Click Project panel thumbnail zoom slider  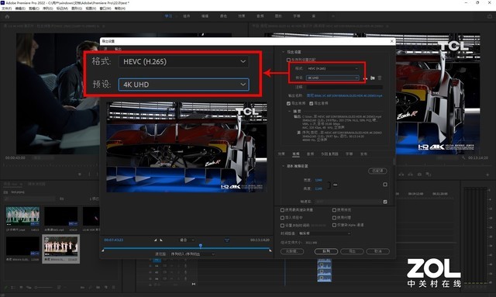click(x=43, y=288)
